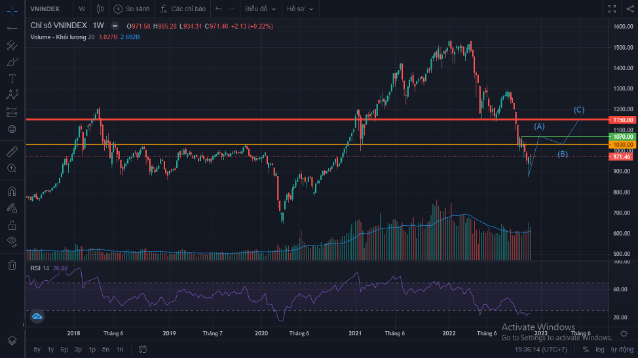The width and height of the screenshot is (638, 358).
Task: Switch to the 5y time range
Action: pos(37,349)
